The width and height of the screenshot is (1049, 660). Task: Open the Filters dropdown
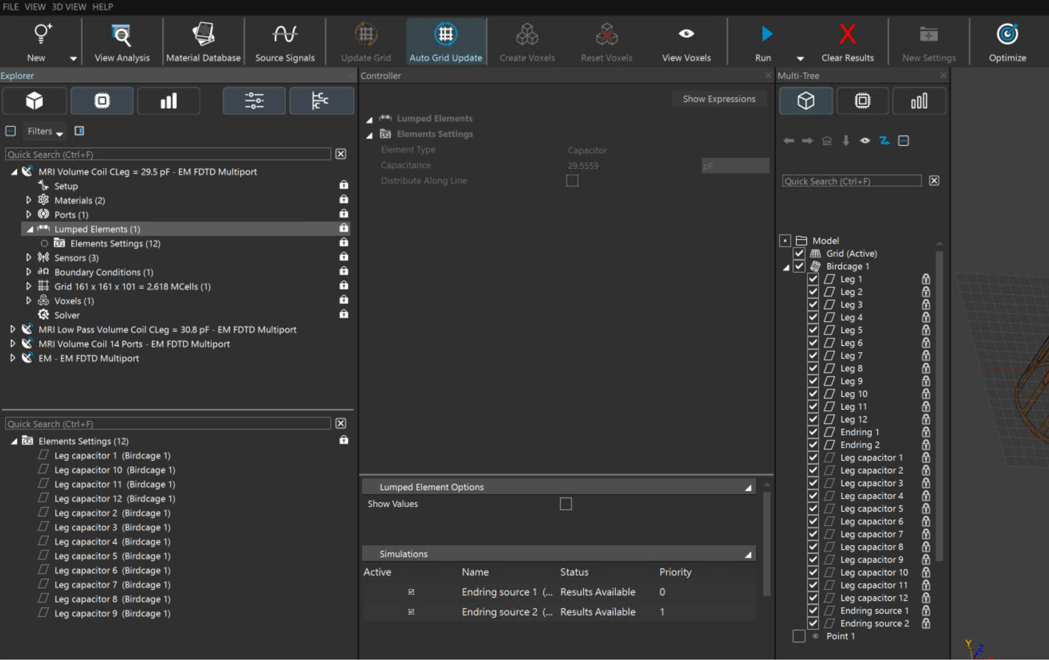click(45, 131)
